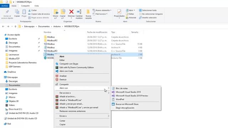228x128 pixels.
Task: Sort by Fecha de modificación column header
Action: point(97,32)
